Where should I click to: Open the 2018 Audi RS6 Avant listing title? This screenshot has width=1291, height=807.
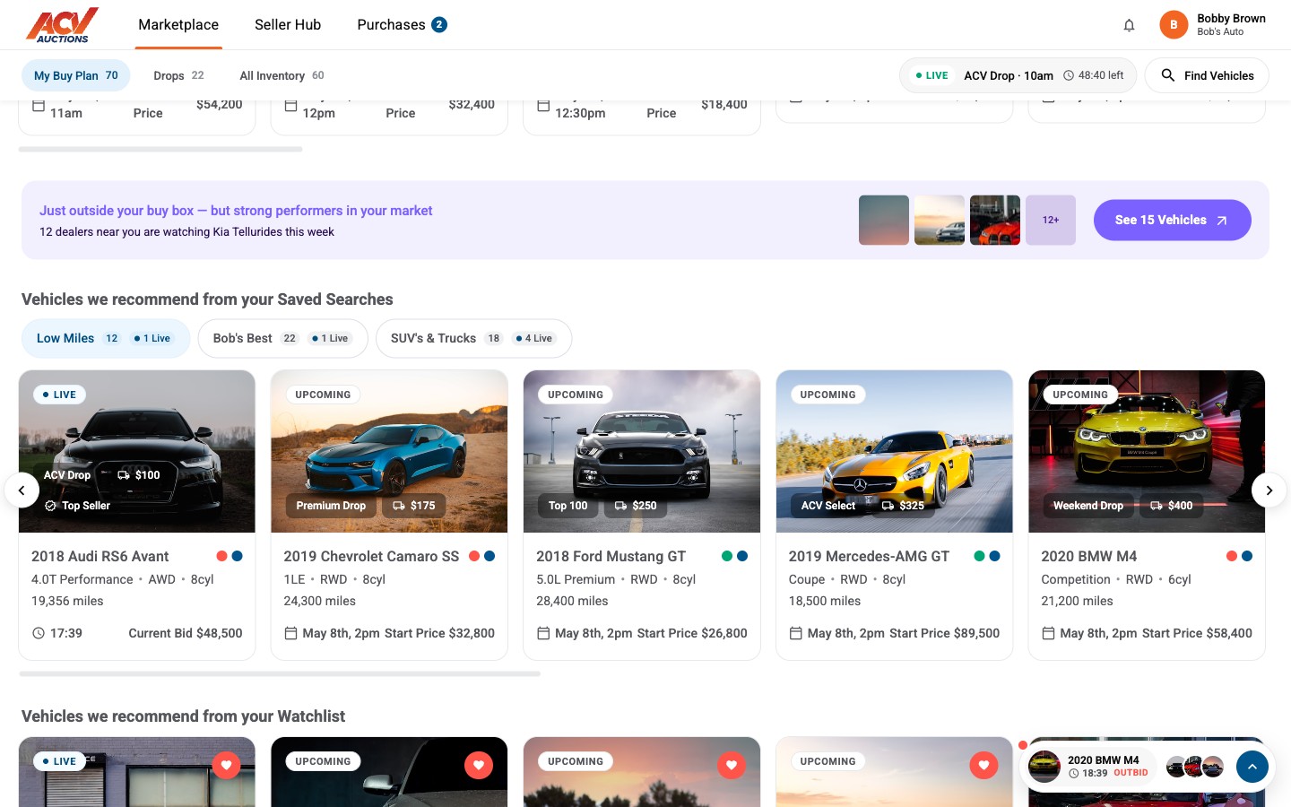[100, 557]
